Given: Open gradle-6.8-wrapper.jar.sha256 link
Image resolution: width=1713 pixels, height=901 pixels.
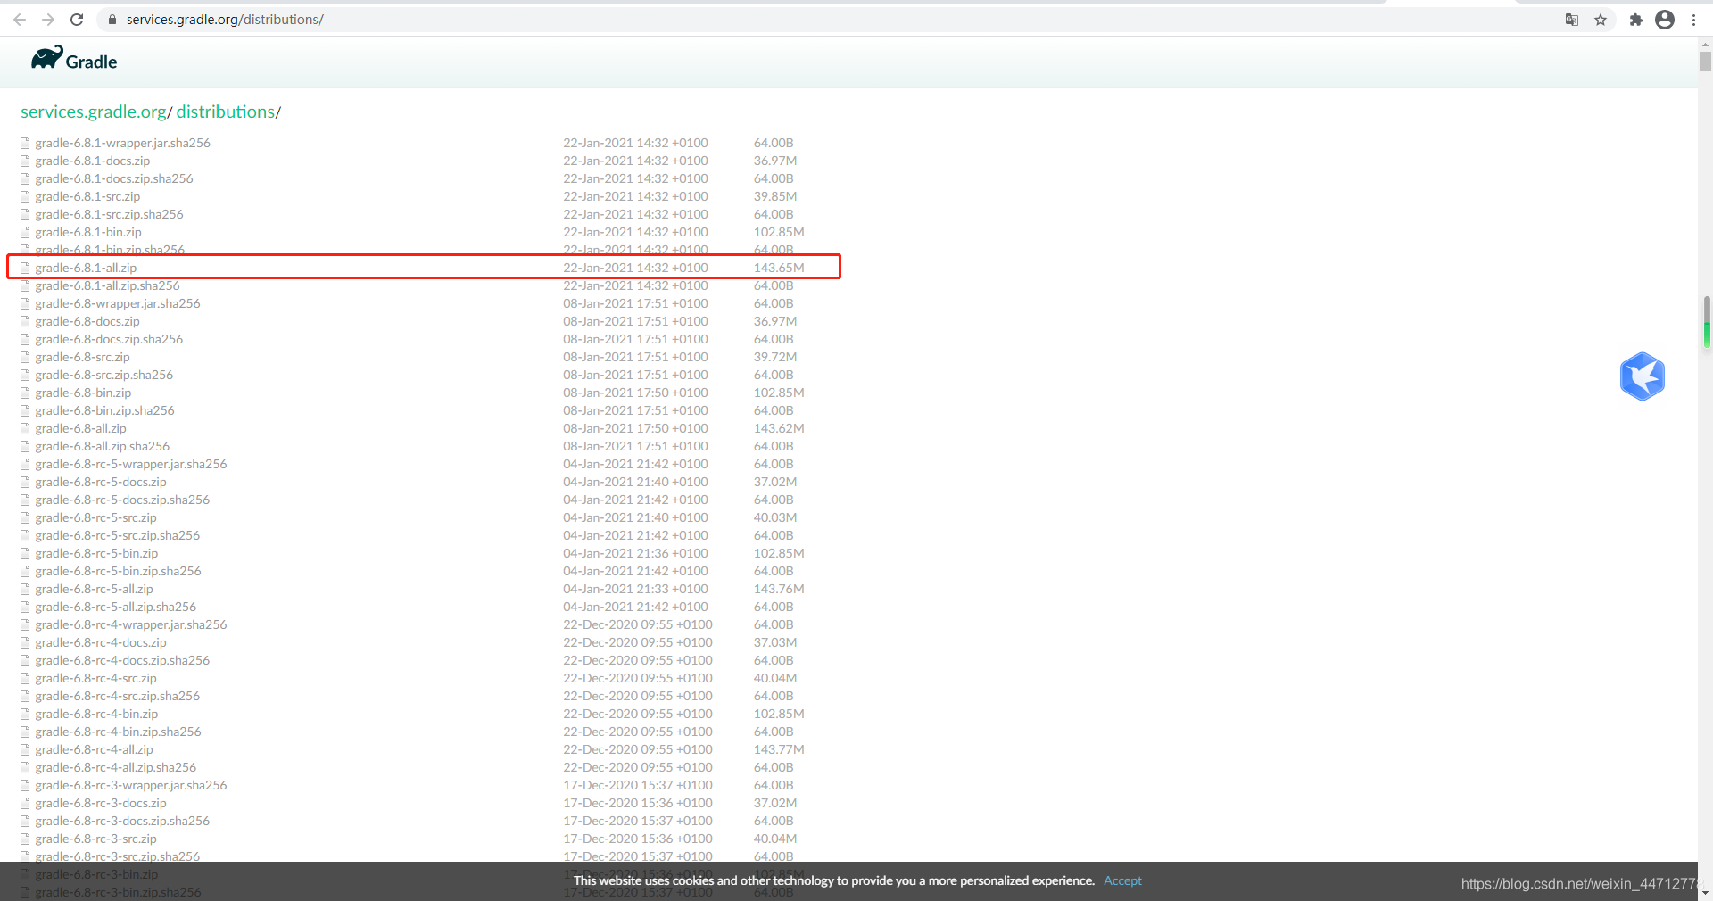Looking at the screenshot, I should pos(118,303).
